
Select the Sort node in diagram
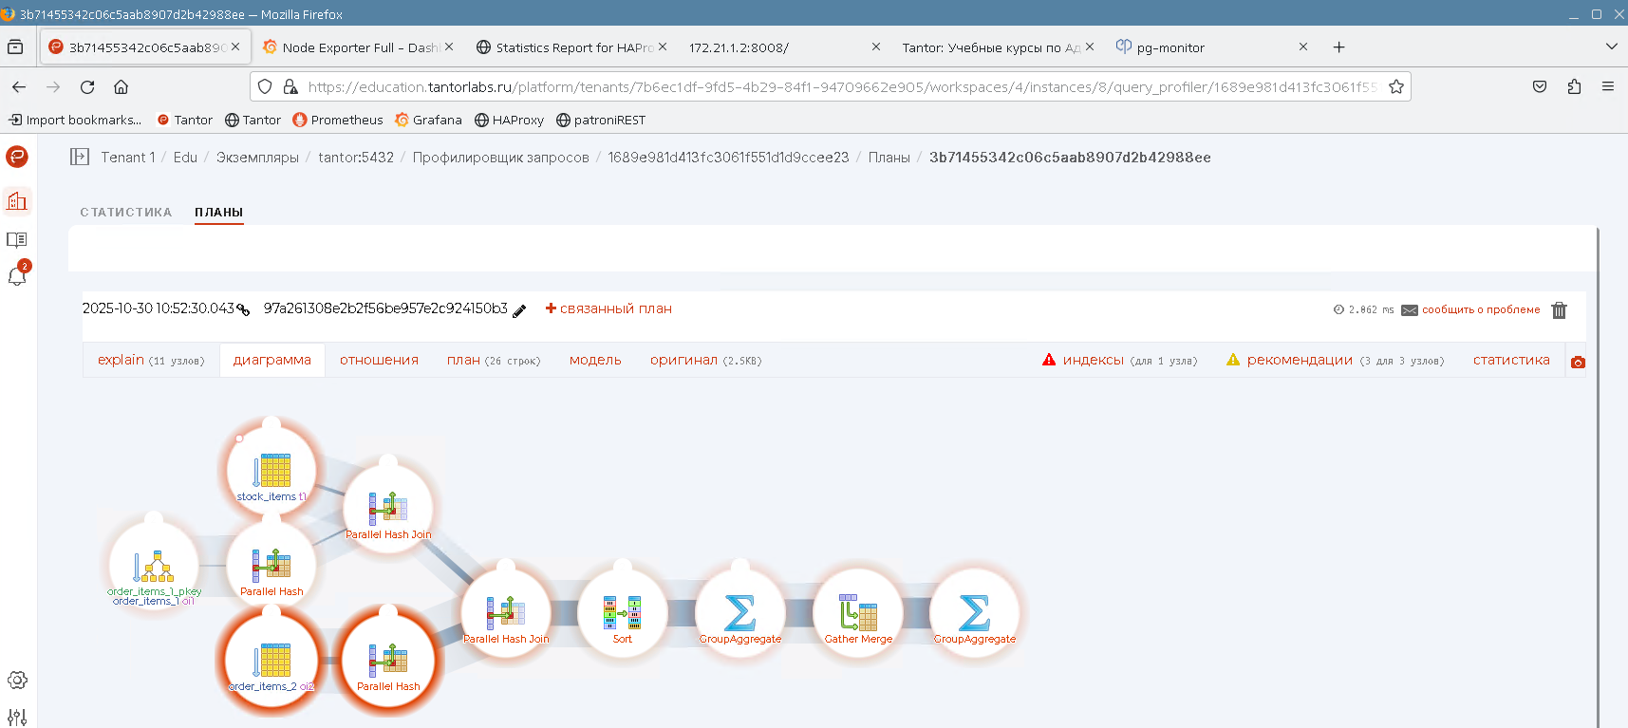point(622,613)
